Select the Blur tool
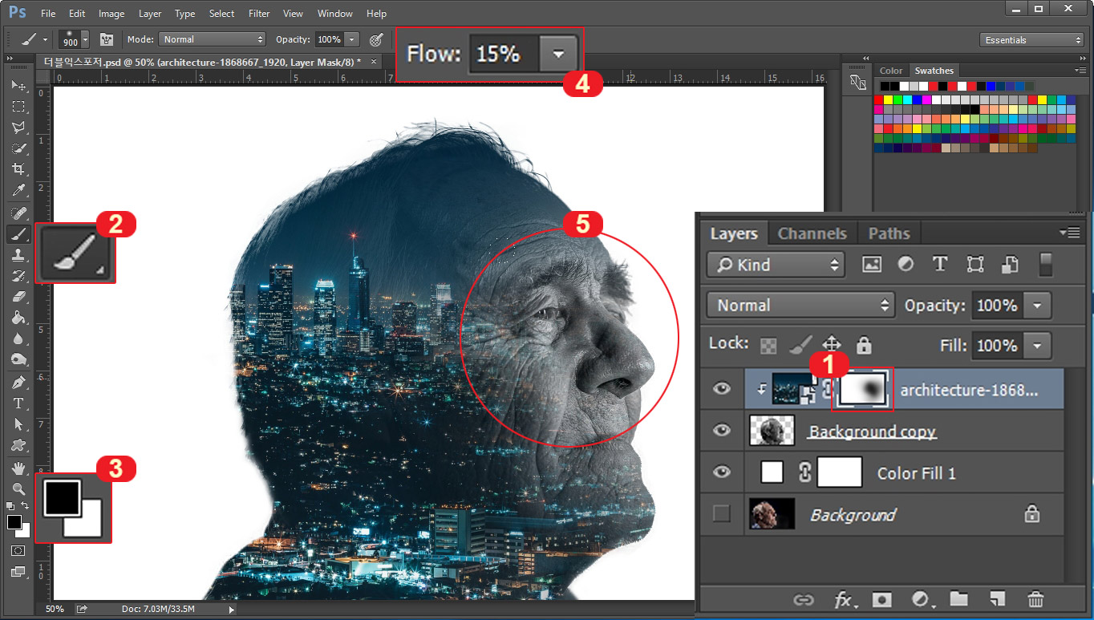 point(18,338)
